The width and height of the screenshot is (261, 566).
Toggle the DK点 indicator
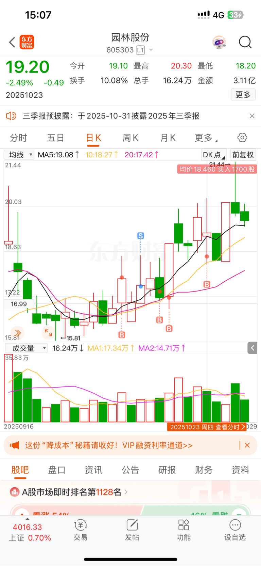pos(214,155)
